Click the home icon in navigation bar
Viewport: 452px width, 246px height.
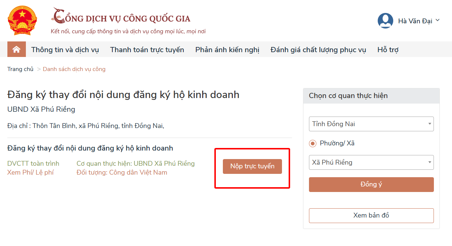[x=16, y=49]
